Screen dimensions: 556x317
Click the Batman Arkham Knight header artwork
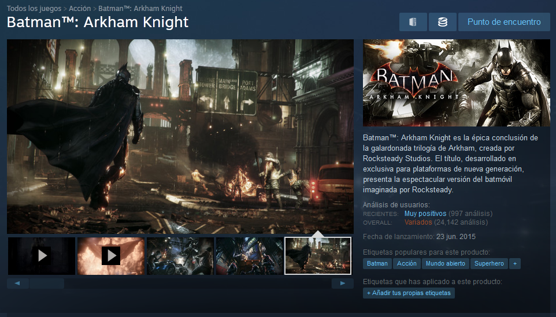(457, 83)
